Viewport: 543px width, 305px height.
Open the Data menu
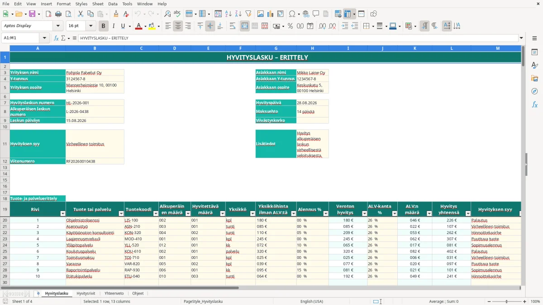click(113, 4)
